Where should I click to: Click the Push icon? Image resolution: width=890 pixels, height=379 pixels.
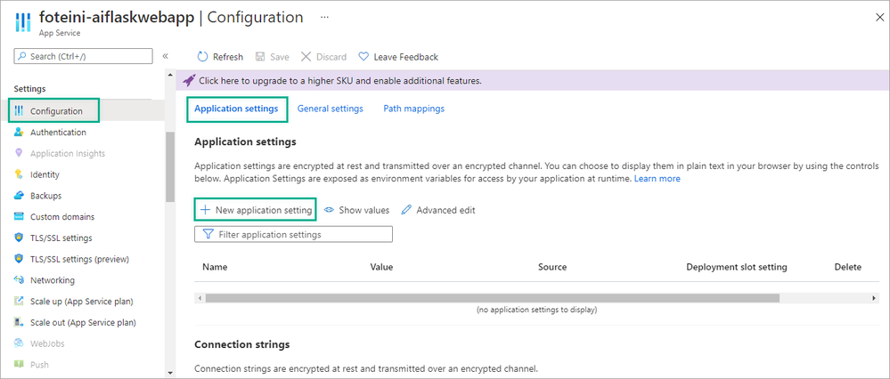19,365
